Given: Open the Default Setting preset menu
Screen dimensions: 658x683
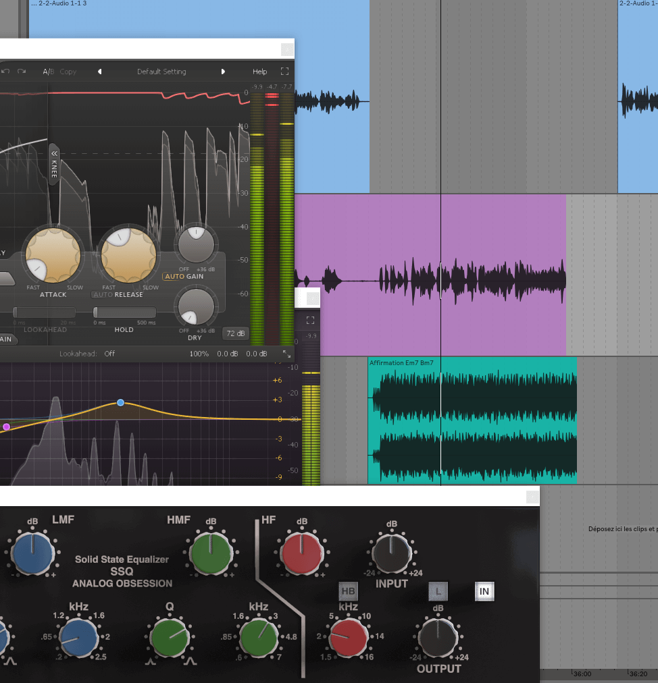Looking at the screenshot, I should point(161,72).
